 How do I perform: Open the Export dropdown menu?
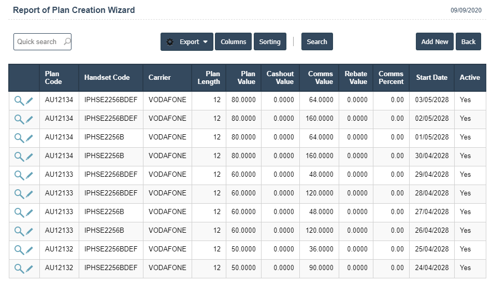pos(187,42)
